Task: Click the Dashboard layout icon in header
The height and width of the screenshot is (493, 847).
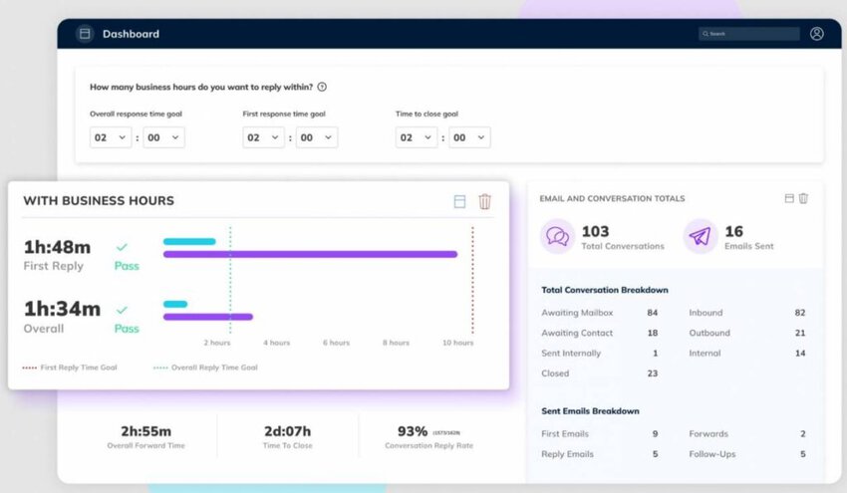Action: tap(85, 34)
